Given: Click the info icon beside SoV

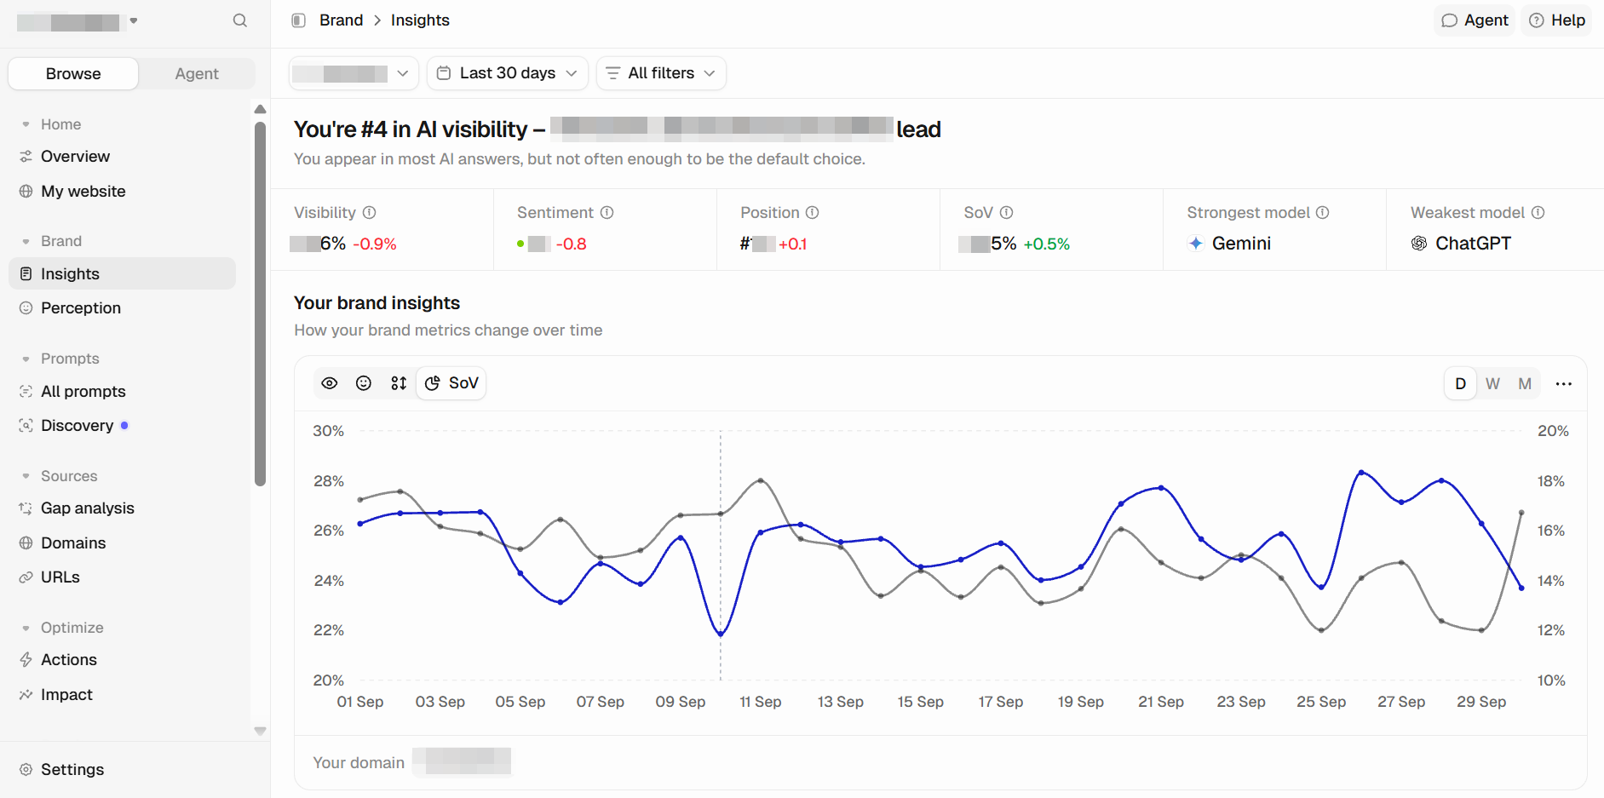Looking at the screenshot, I should [x=1006, y=213].
